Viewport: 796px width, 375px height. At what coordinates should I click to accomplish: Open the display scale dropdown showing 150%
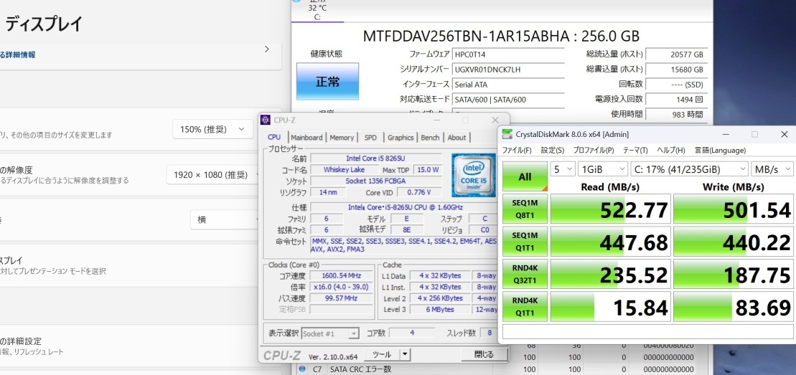212,129
